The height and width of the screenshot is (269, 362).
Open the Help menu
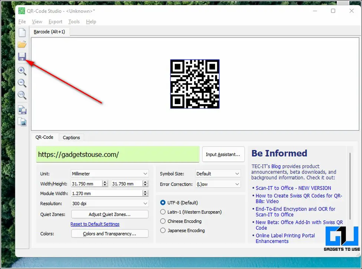click(x=91, y=22)
